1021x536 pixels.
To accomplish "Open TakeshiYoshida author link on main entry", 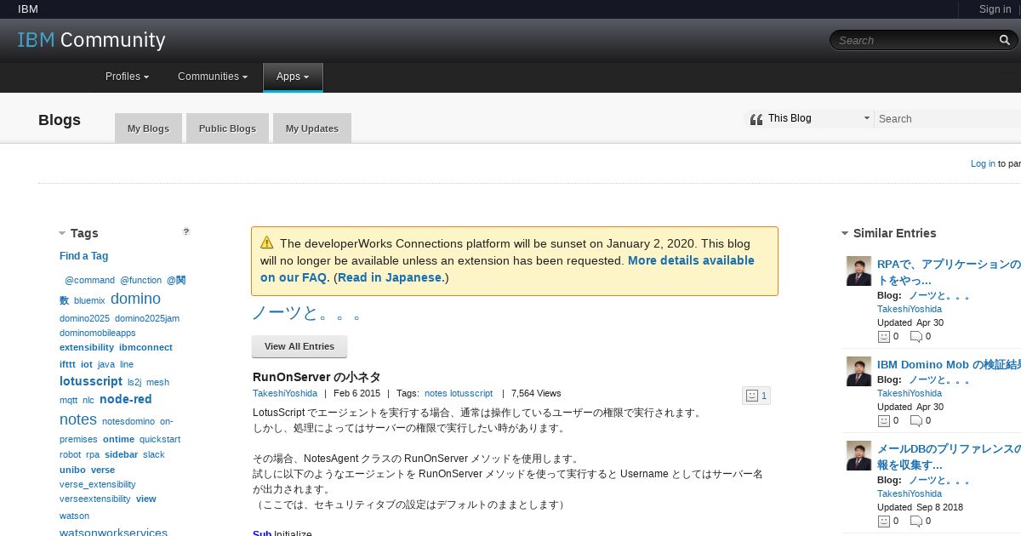I will [285, 394].
